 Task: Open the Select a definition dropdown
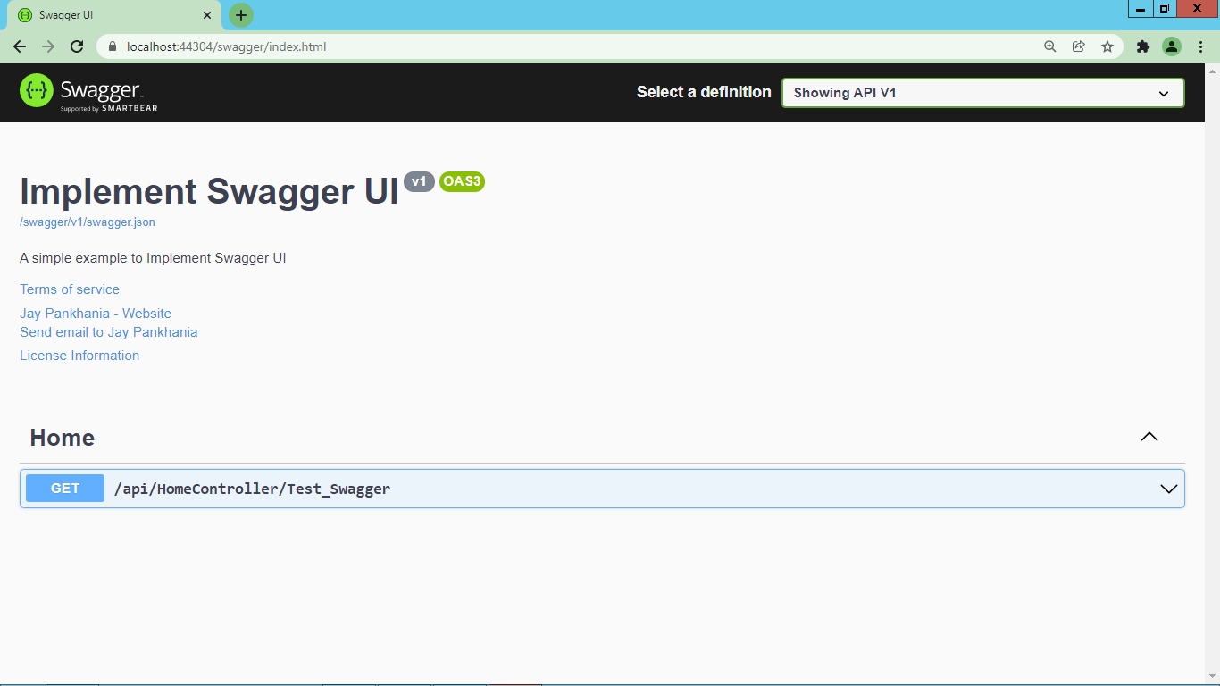point(982,92)
